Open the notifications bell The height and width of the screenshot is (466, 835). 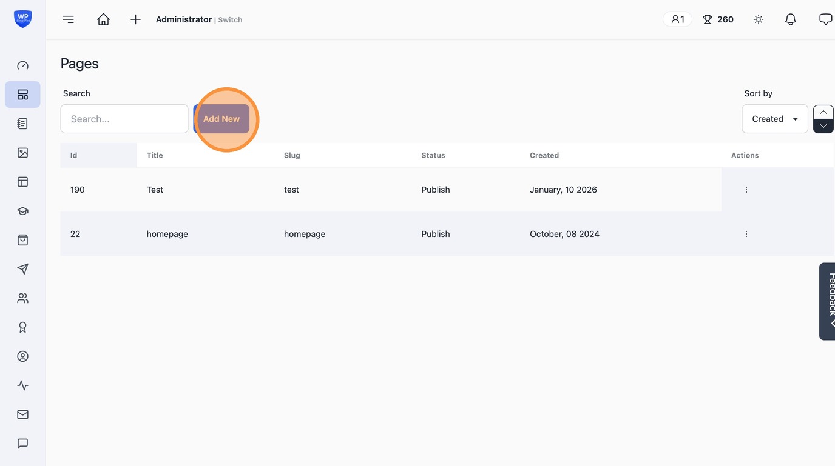(x=790, y=19)
